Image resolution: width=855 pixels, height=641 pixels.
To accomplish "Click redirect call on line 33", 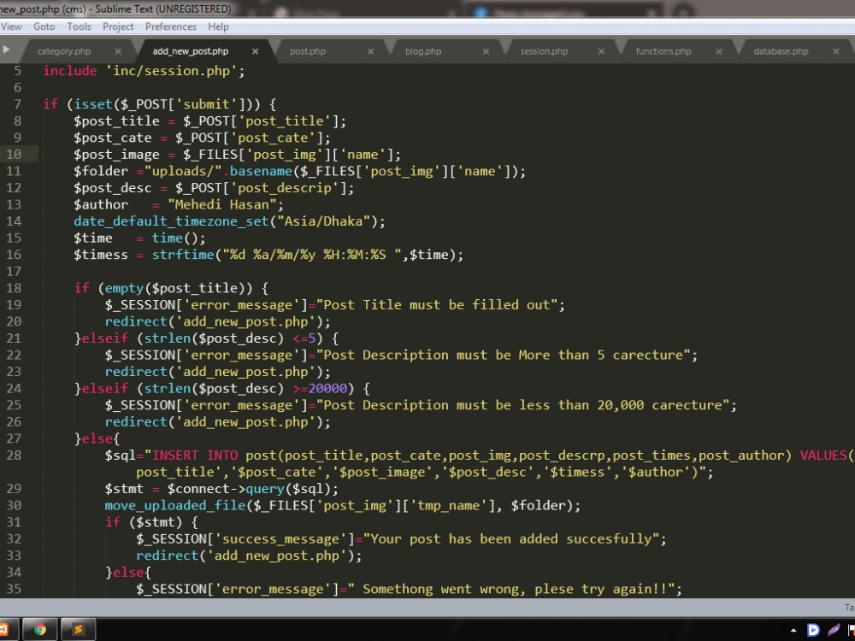I will point(249,556).
